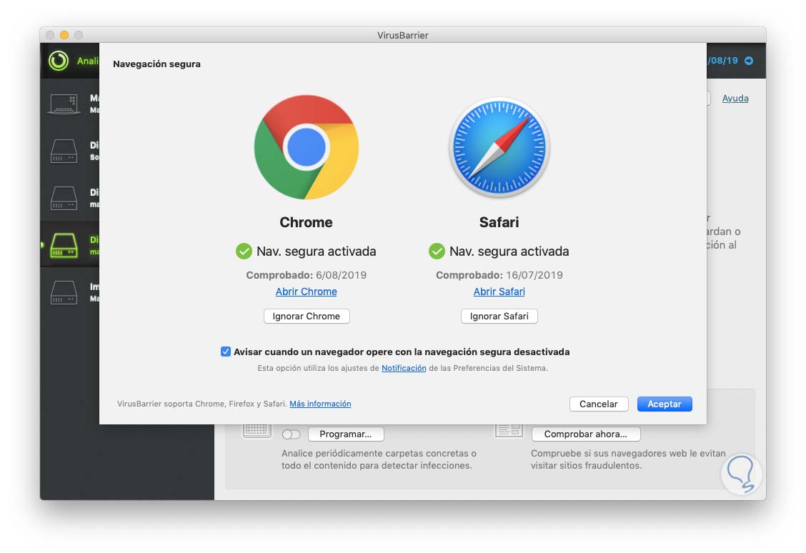Click the 'Ignorar Safari' button
The width and height of the screenshot is (806, 553).
pyautogui.click(x=499, y=316)
